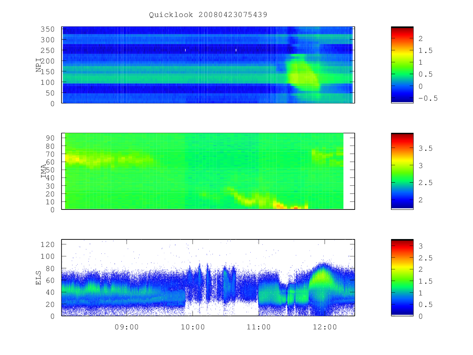Viewport: 473px width, 355px height.
Task: Select the ELS axis label
Action: pyautogui.click(x=39, y=278)
